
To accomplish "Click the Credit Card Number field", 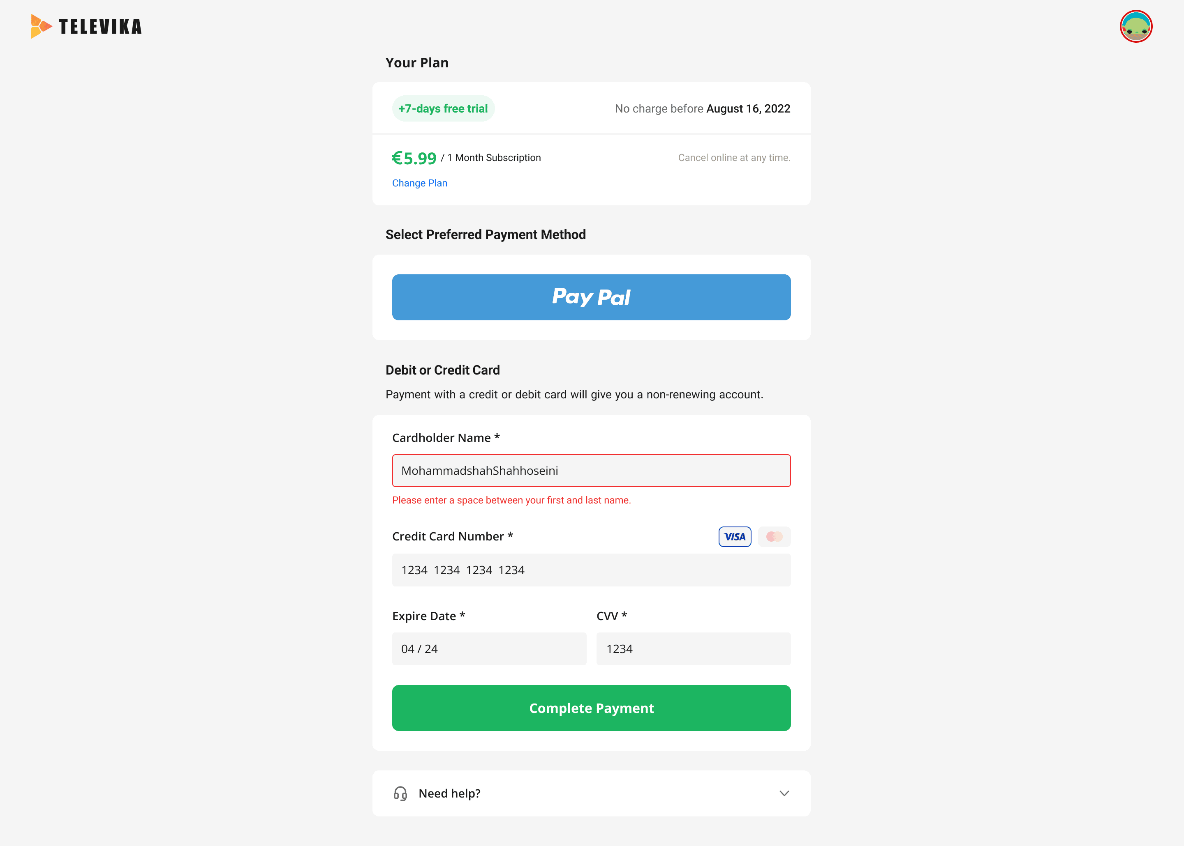I will tap(591, 570).
